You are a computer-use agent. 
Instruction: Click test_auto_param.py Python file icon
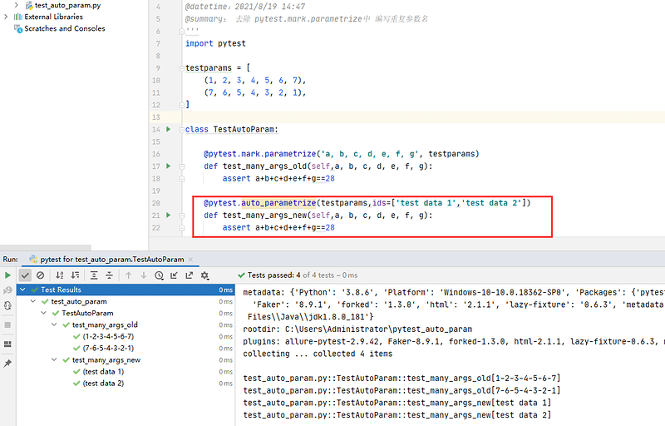click(x=29, y=6)
